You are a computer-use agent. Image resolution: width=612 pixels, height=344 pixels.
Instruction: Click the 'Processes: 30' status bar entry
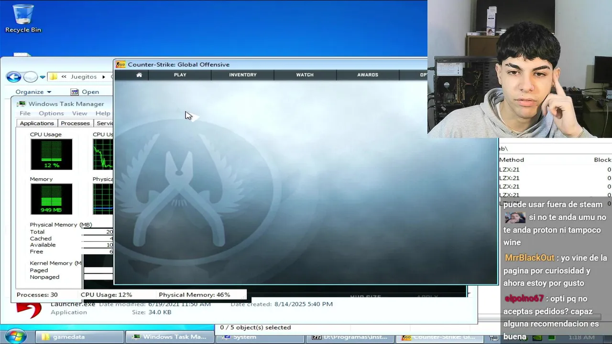click(37, 295)
